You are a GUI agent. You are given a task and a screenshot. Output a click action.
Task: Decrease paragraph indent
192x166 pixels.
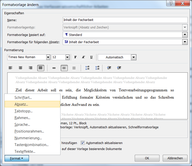(x=109, y=68)
